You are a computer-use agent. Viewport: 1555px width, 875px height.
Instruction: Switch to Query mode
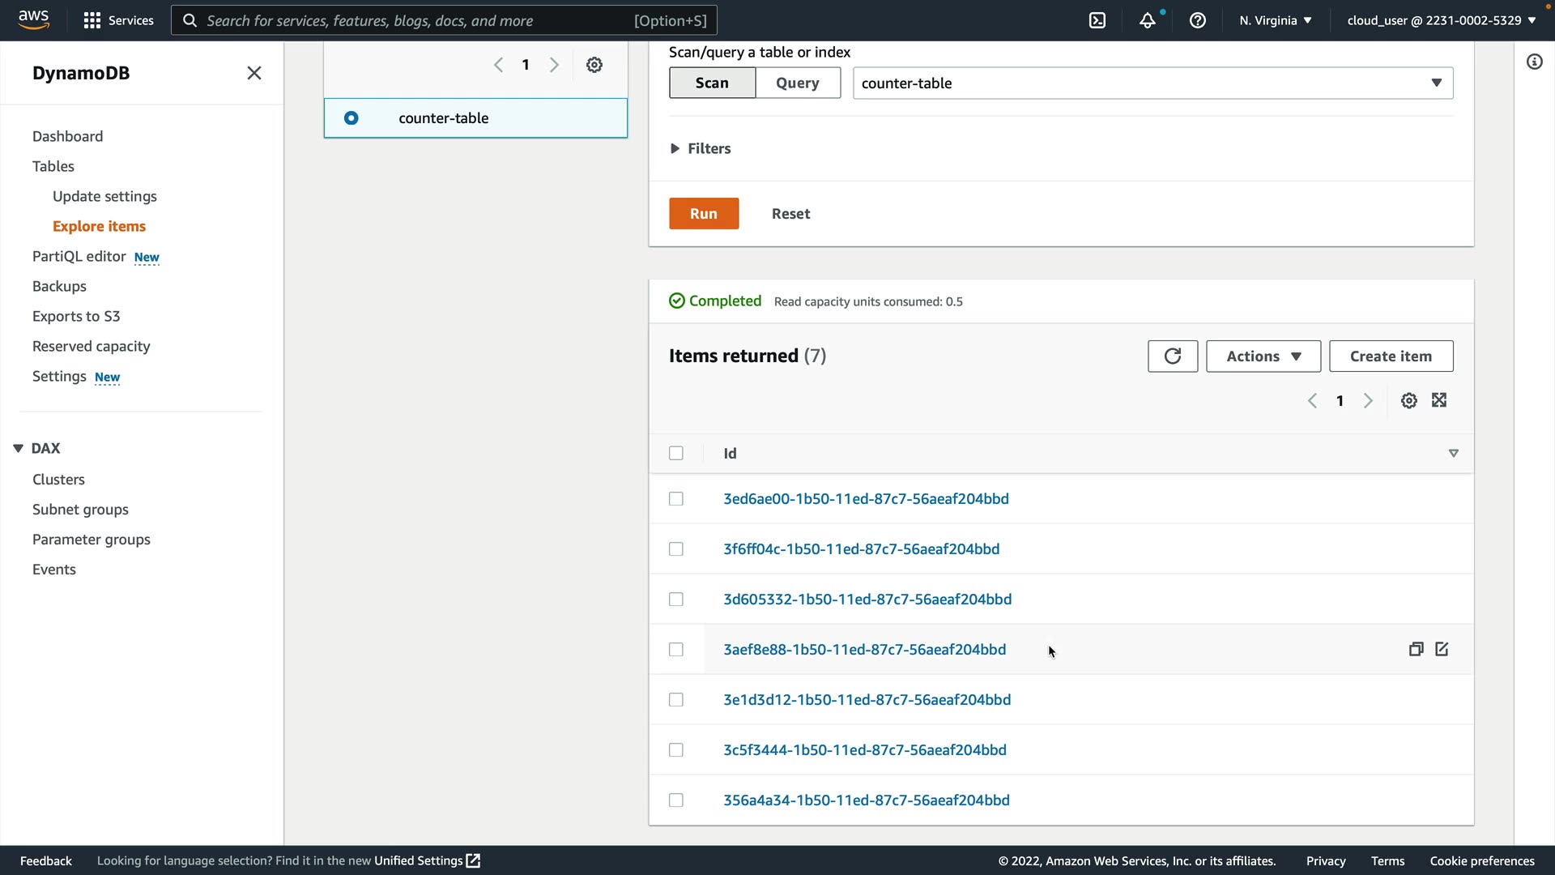point(797,83)
